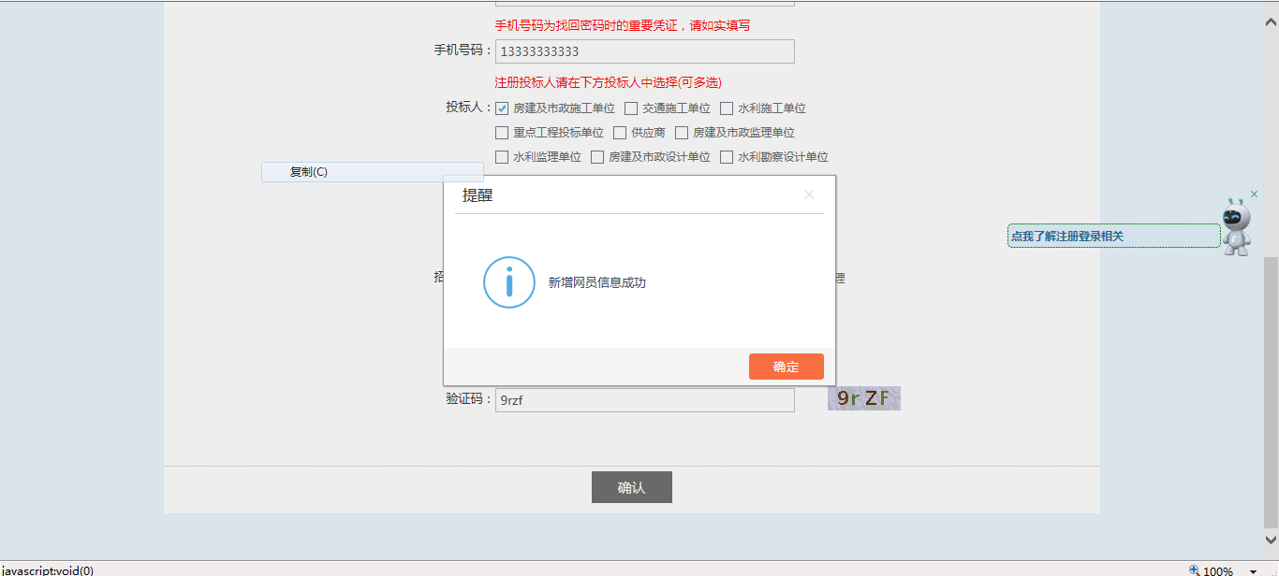Click the robot assistant mascot icon
The width and height of the screenshot is (1279, 576).
pos(1237,227)
